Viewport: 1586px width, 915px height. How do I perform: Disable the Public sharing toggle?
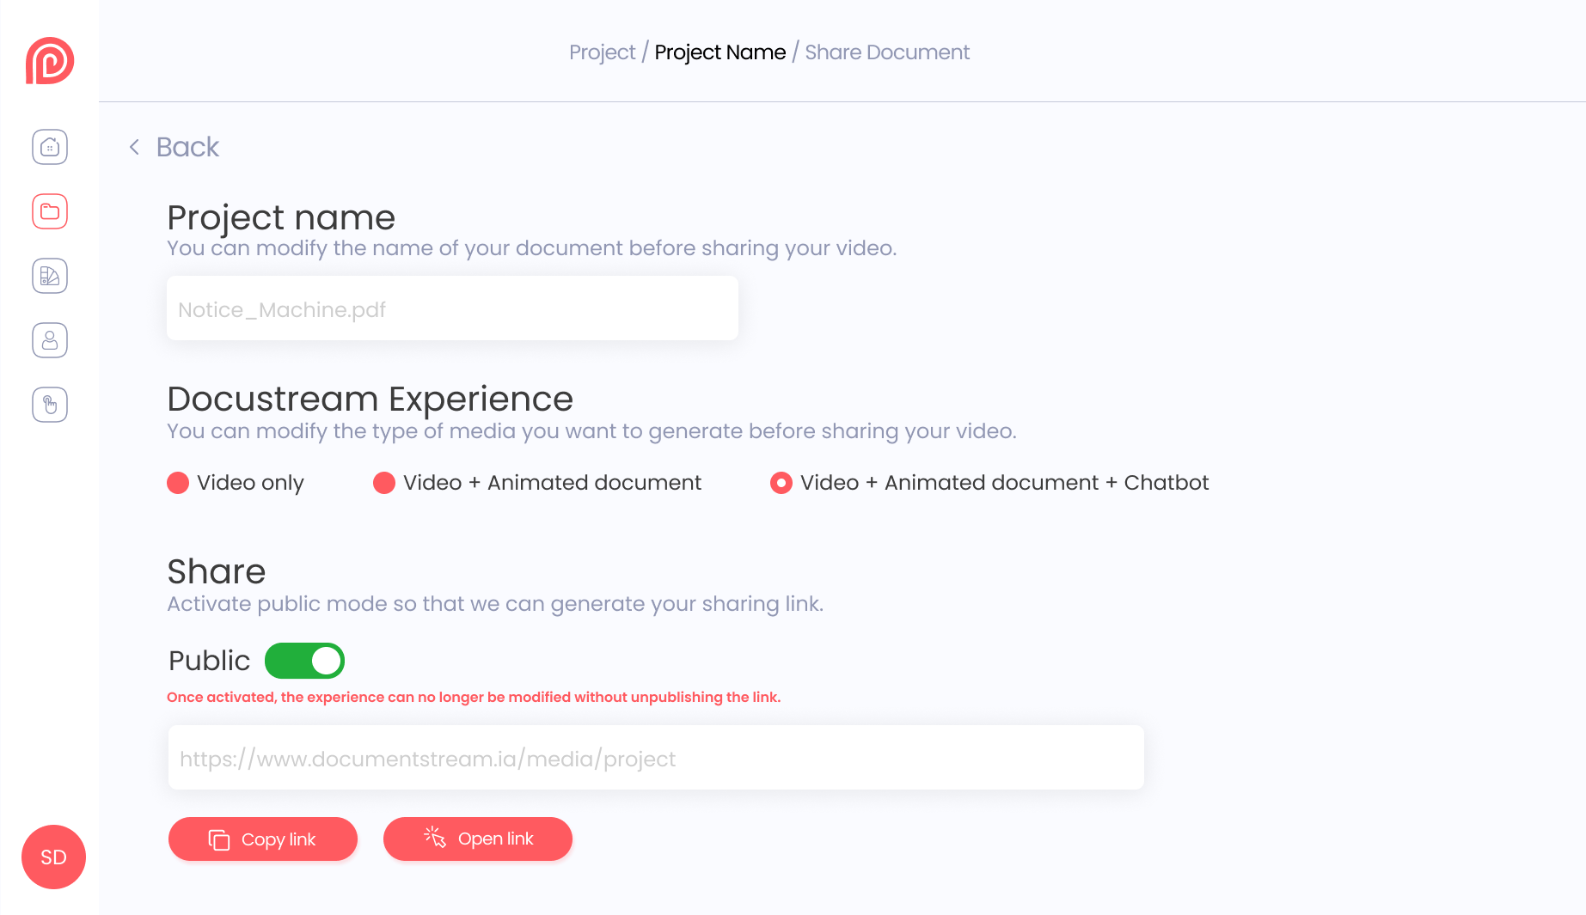pyautogui.click(x=304, y=661)
